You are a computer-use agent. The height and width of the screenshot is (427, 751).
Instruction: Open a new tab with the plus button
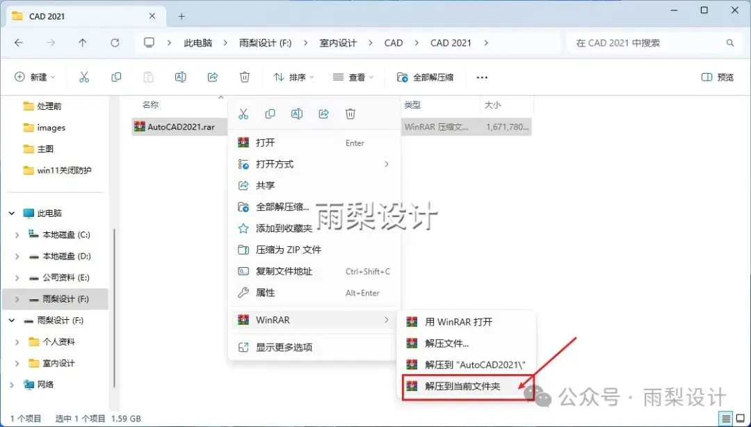[181, 16]
